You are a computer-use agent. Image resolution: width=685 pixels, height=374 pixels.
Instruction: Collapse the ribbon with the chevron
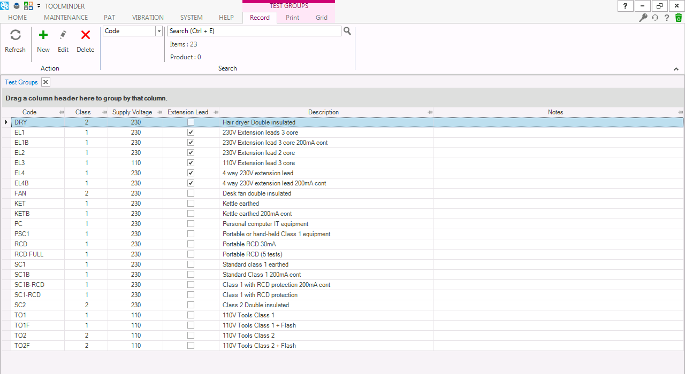pyautogui.click(x=676, y=69)
